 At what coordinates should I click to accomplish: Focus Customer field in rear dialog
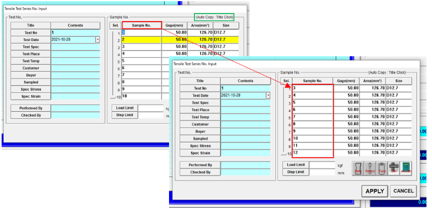[75, 68]
